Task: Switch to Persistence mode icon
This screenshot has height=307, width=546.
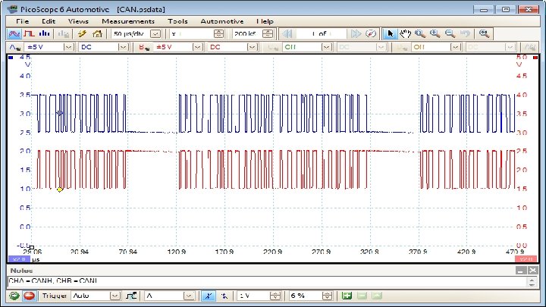Action: (x=30, y=34)
